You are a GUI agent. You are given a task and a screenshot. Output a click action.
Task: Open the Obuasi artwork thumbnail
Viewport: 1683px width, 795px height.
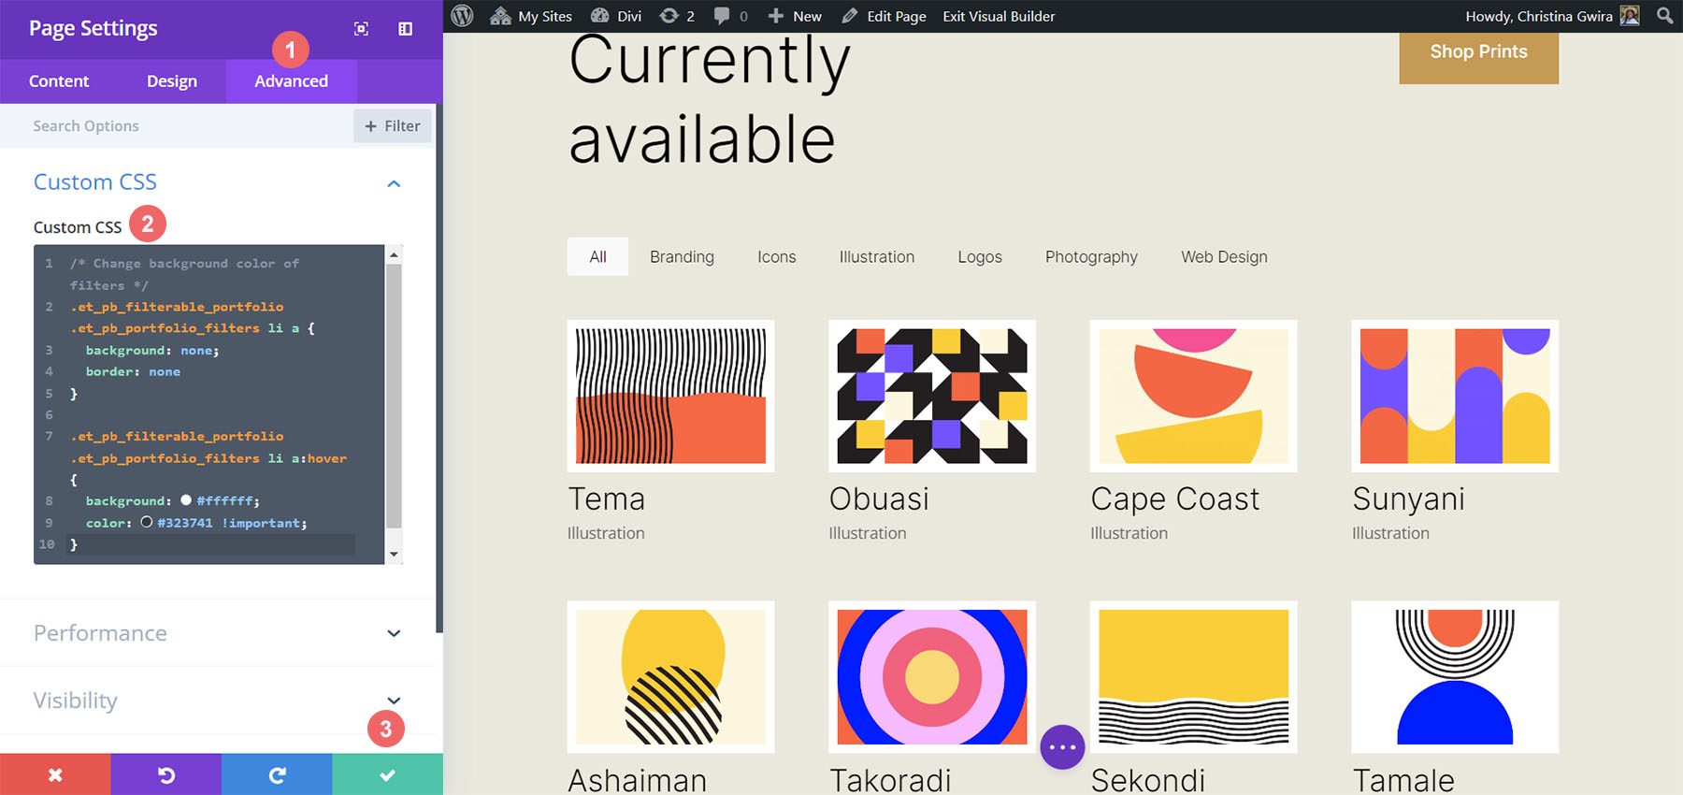click(932, 397)
